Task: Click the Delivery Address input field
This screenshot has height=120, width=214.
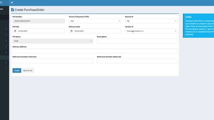Action: click(x=95, y=51)
